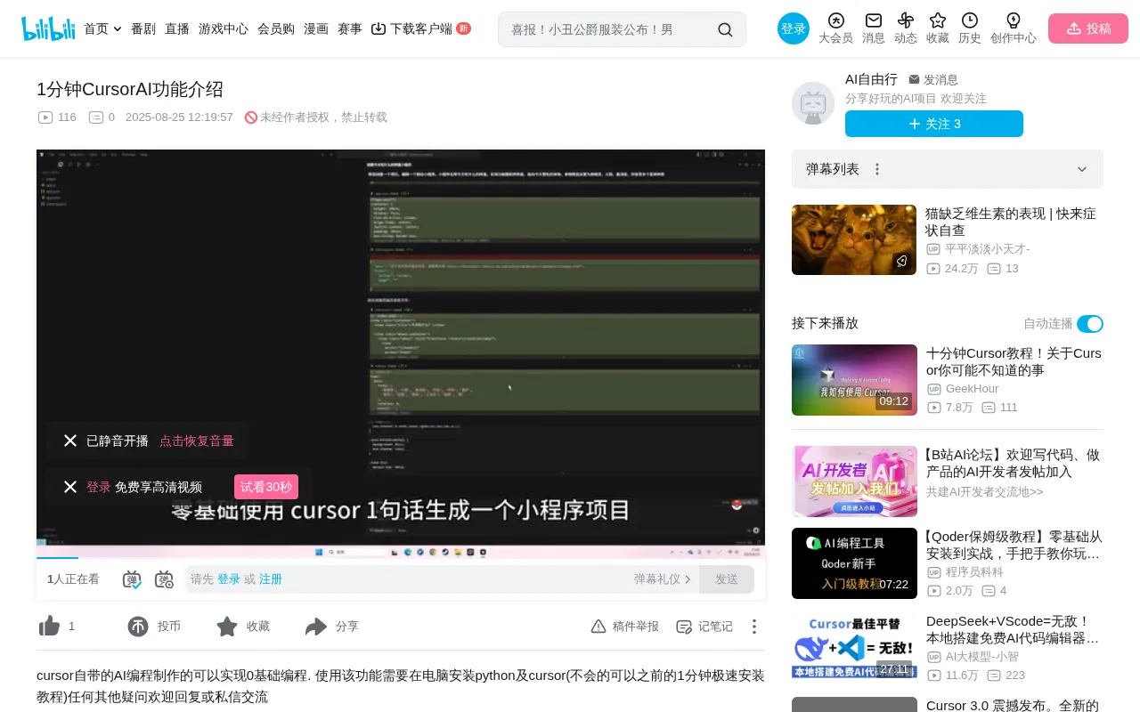Image resolution: width=1140 pixels, height=712 pixels.
Task: Open 游戏中心 nav item
Action: click(224, 28)
